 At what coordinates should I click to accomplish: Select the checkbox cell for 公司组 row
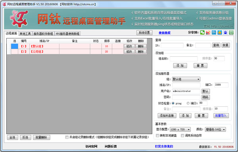tap(15, 52)
